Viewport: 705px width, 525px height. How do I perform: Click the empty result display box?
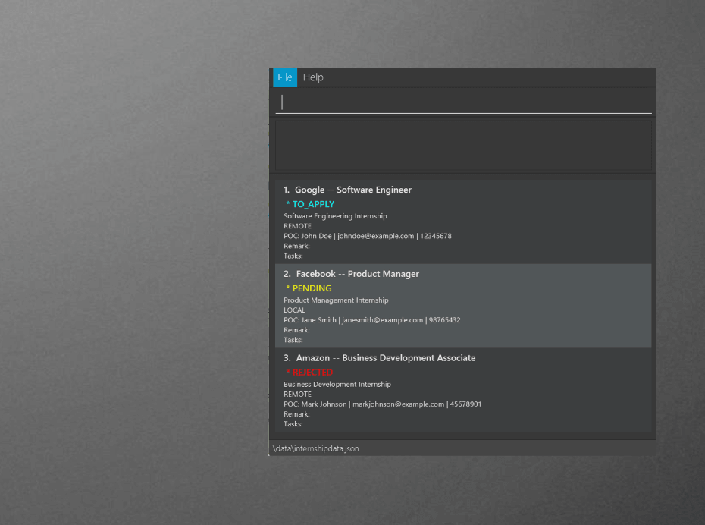click(462, 145)
